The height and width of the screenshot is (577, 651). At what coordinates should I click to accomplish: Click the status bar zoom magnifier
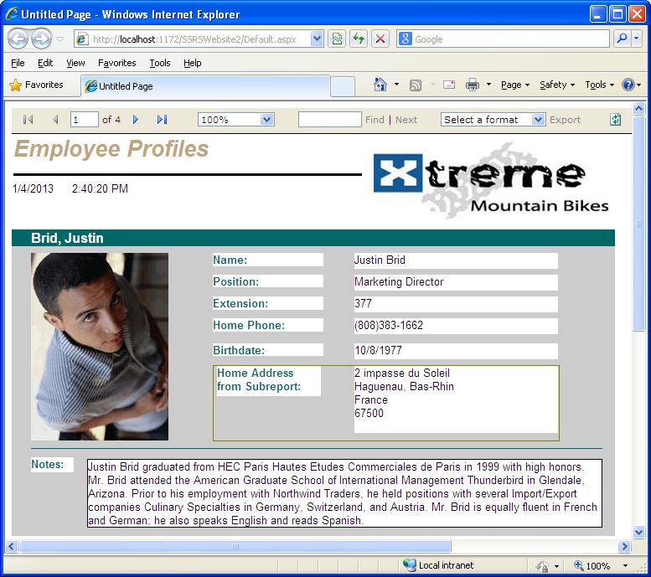click(x=578, y=565)
